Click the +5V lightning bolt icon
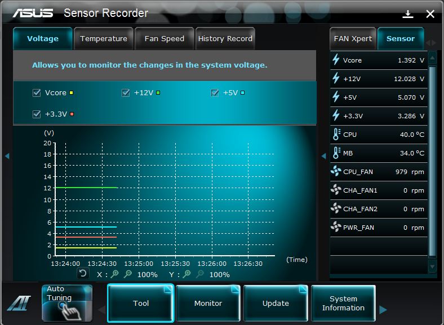Viewport: 444px width, 325px height. click(336, 97)
